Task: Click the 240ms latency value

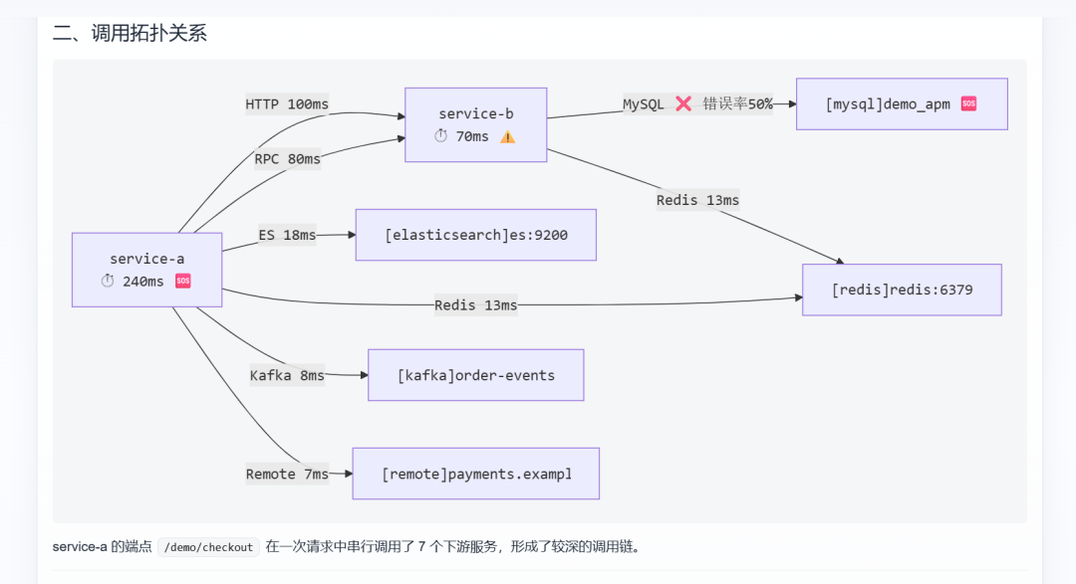Action: pyautogui.click(x=142, y=281)
